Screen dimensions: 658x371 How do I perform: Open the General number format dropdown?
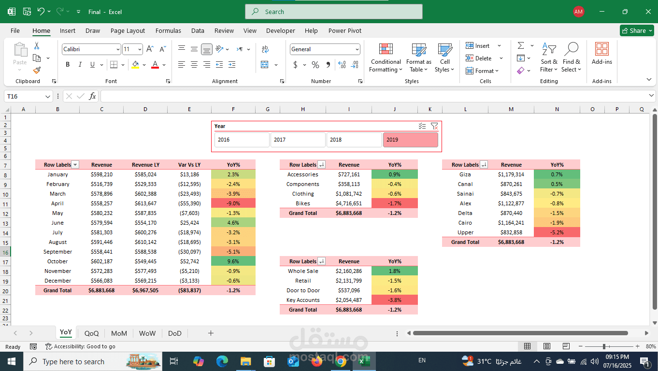click(x=357, y=49)
